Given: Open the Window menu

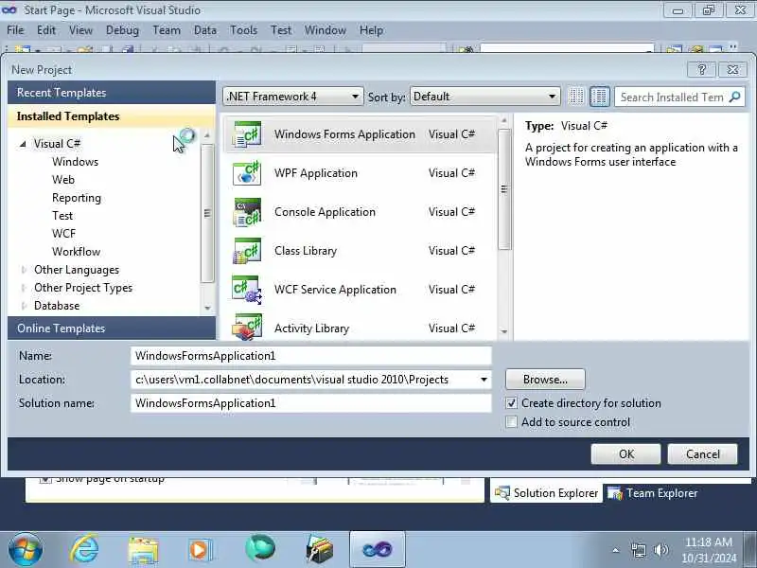Looking at the screenshot, I should 325,30.
